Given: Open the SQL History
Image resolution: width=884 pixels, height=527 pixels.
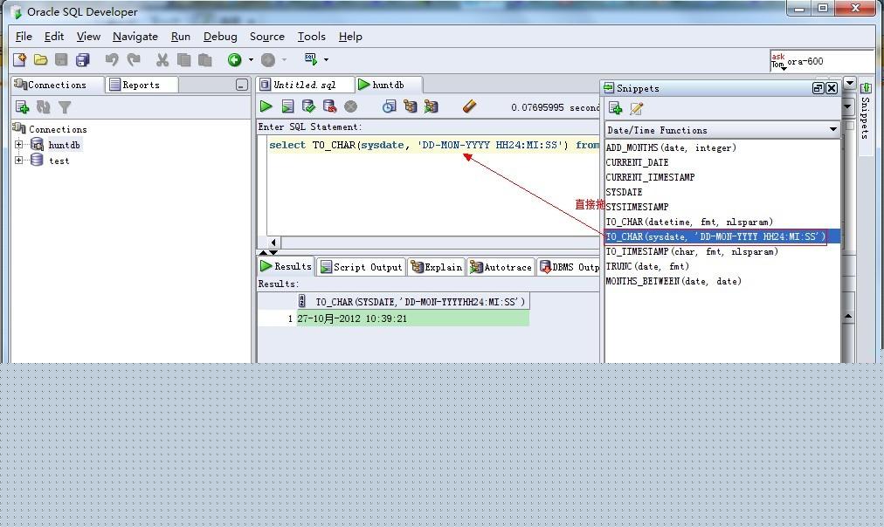Looking at the screenshot, I should pos(389,106).
